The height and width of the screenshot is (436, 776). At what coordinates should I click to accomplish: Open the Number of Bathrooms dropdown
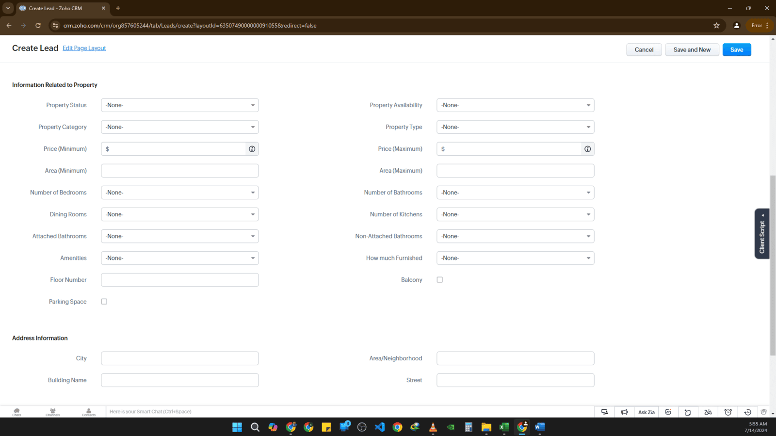[x=516, y=193]
